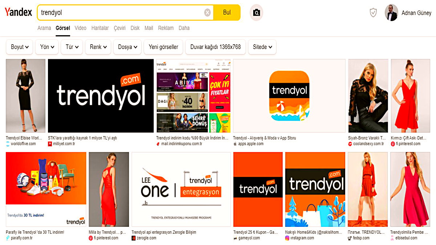
Task: Expand the Boyut filter dropdown
Action: pos(20,47)
